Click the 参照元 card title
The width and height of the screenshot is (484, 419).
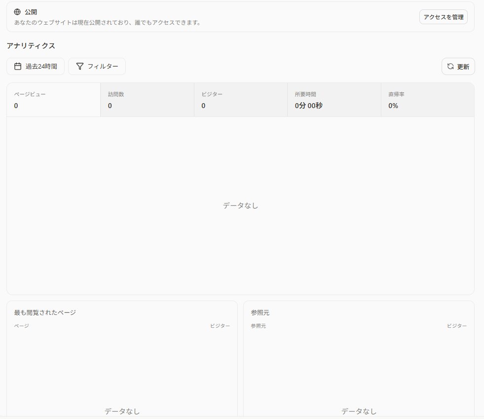tap(260, 312)
